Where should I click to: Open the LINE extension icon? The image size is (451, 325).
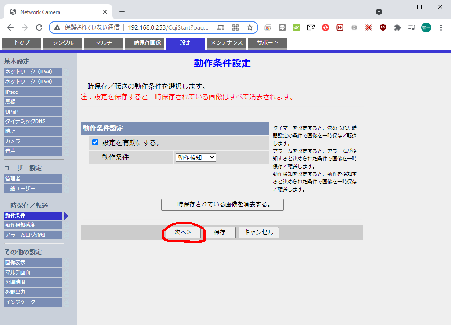282,27
